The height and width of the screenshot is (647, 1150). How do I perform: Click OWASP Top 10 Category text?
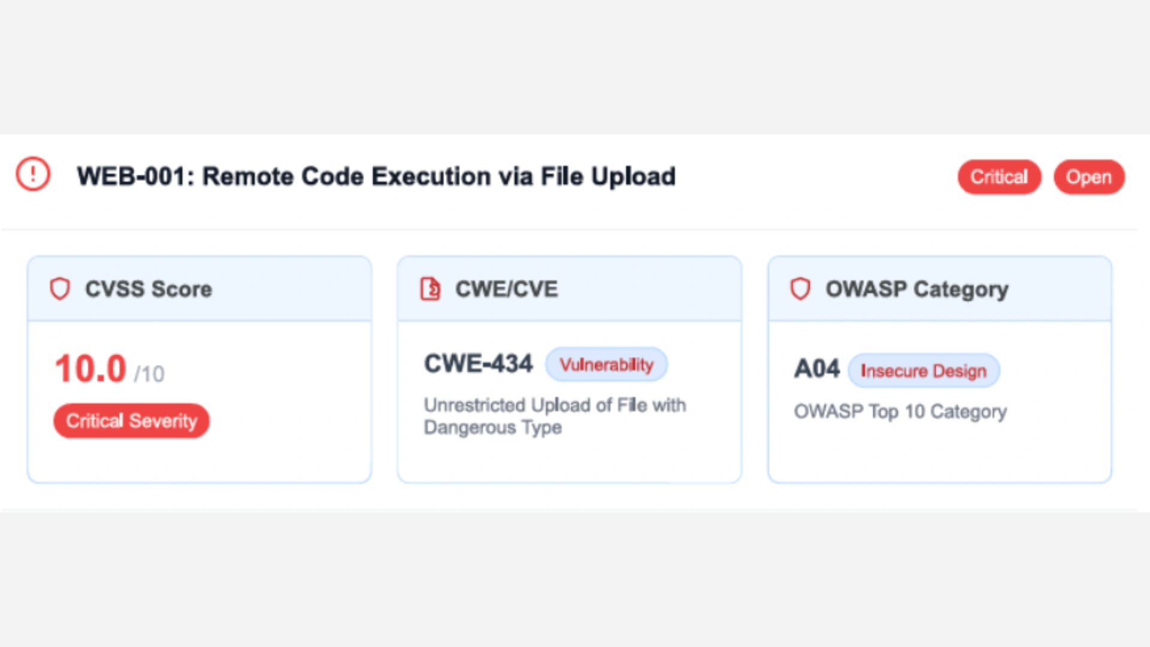tap(900, 412)
